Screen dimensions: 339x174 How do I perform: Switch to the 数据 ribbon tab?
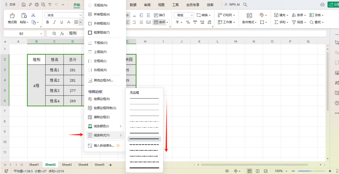133,5
